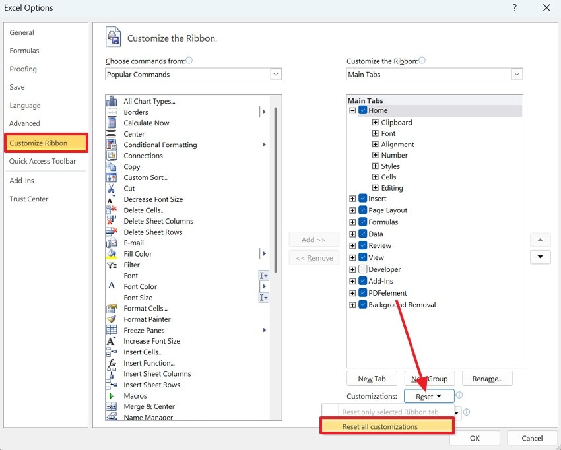This screenshot has width=561, height=450.
Task: Click the Calculate Now calculator icon
Action: [x=112, y=123]
